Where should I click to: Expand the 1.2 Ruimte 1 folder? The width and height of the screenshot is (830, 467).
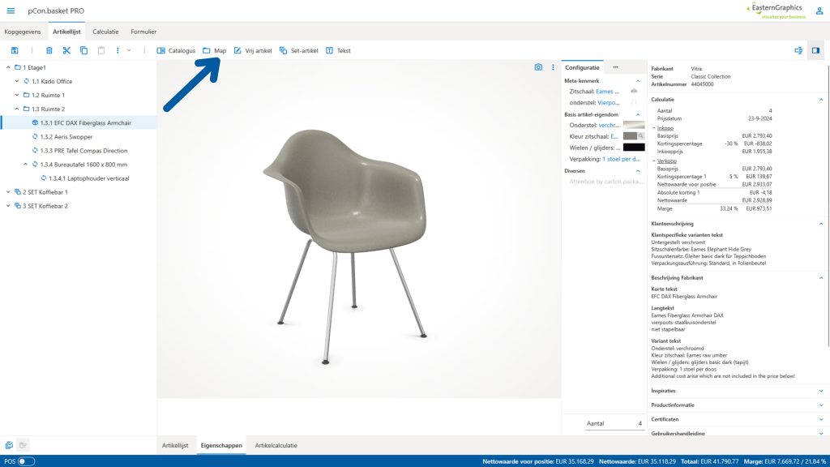click(x=17, y=95)
